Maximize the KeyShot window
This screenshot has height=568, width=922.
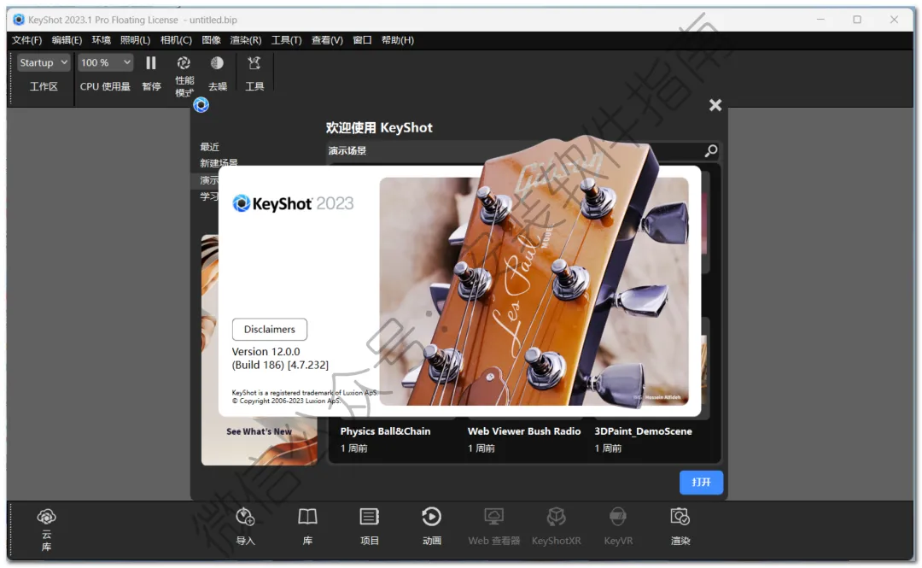tap(857, 20)
